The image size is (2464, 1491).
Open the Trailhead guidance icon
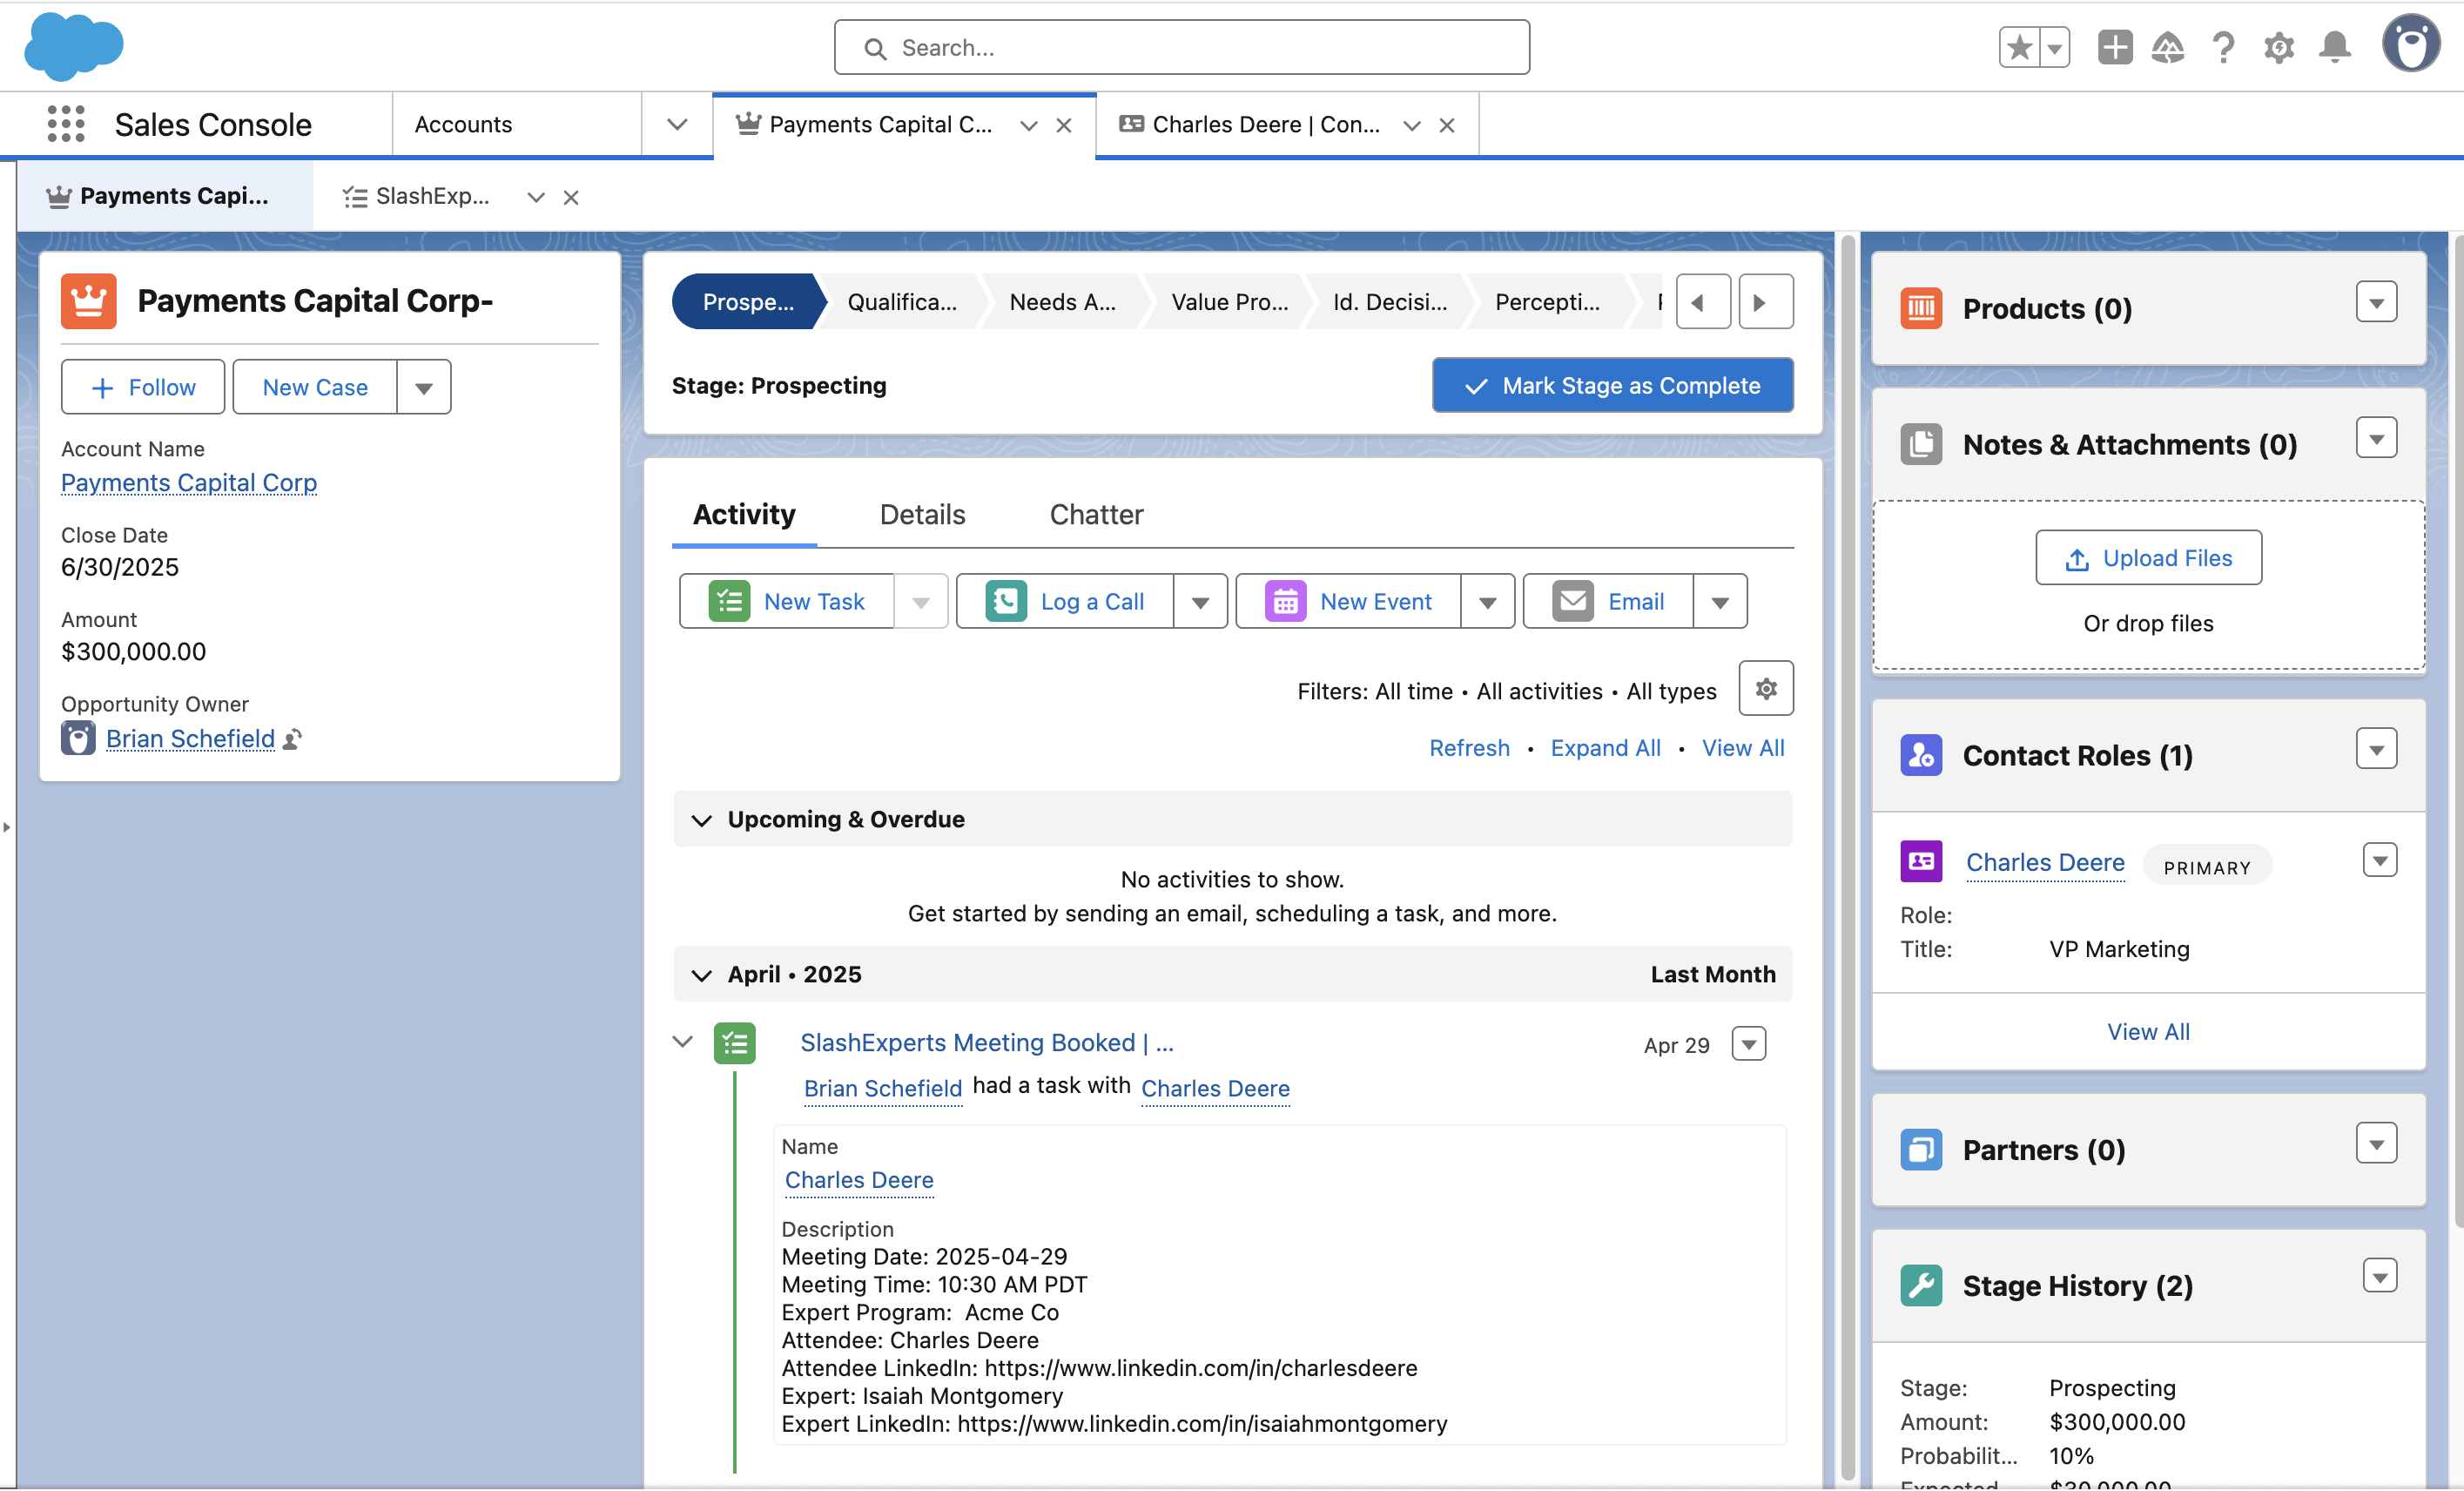(x=2167, y=47)
